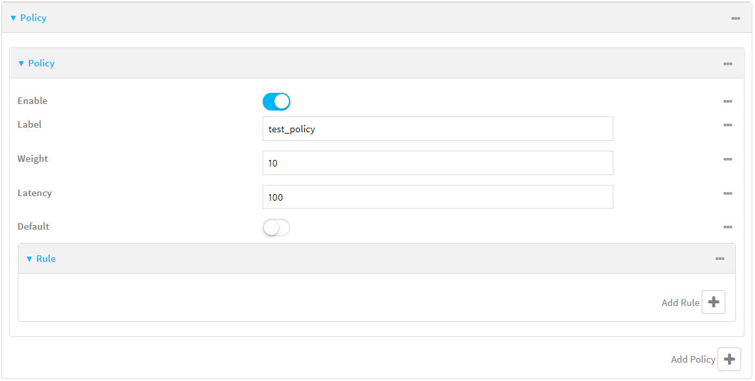This screenshot has height=381, width=755.
Task: Disable the Enable toggle
Action: pos(276,101)
